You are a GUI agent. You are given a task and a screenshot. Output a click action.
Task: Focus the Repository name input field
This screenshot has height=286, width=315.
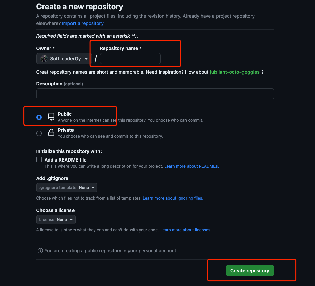click(130, 59)
